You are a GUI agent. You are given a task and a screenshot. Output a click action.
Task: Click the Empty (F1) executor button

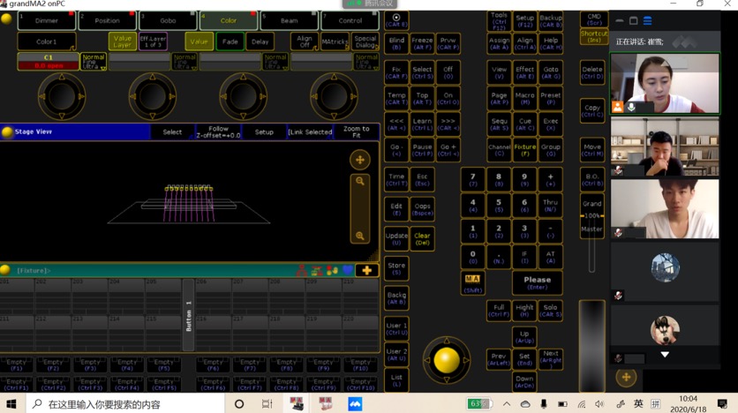pos(17,364)
